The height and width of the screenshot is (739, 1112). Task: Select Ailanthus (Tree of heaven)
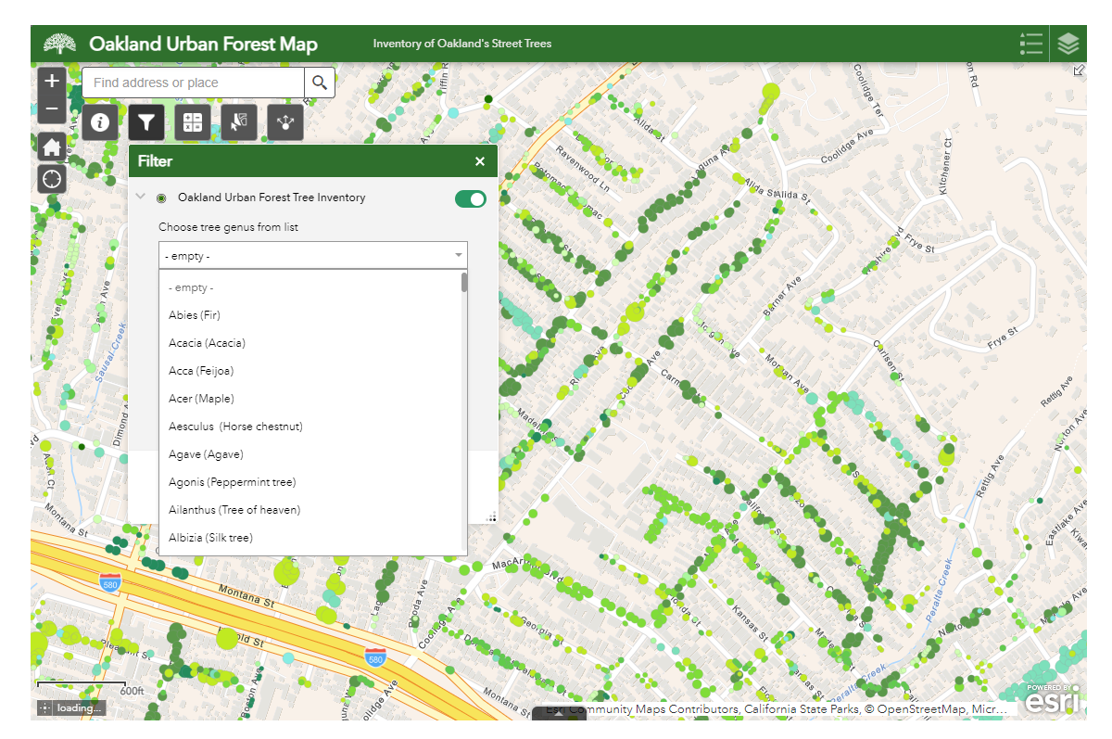pyautogui.click(x=310, y=510)
